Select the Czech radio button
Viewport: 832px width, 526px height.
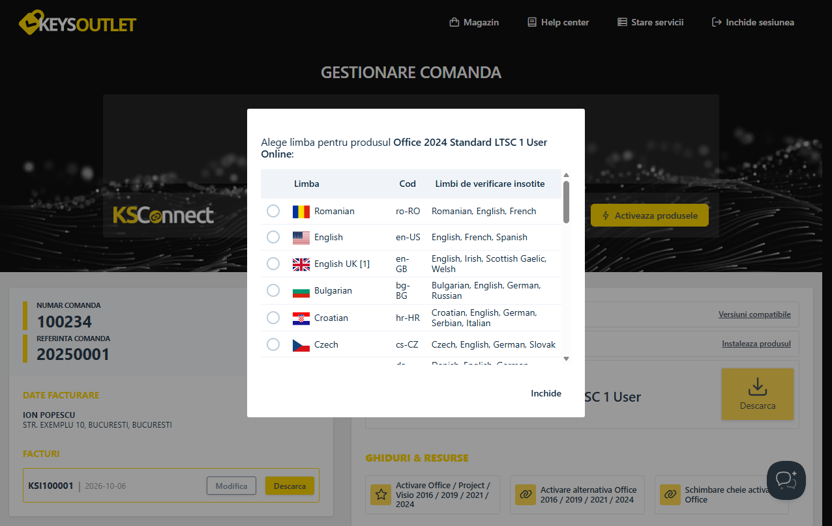273,344
